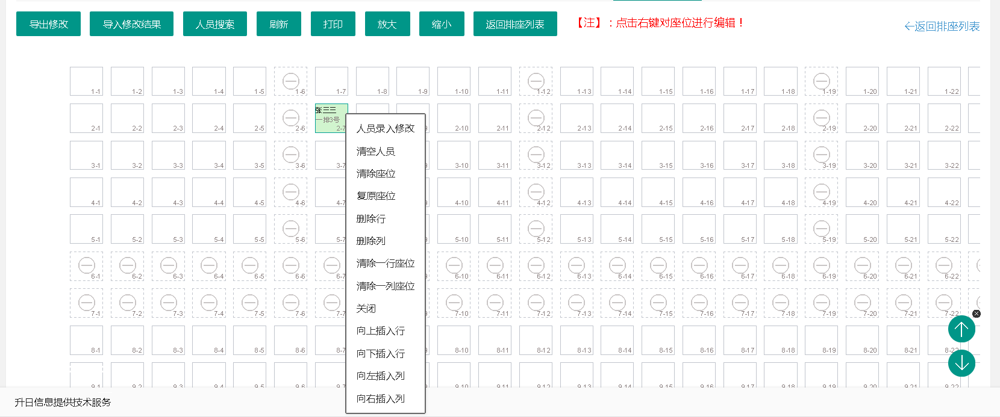Click seat 1-7 above 张三三
The height and width of the screenshot is (417, 1000).
[331, 81]
